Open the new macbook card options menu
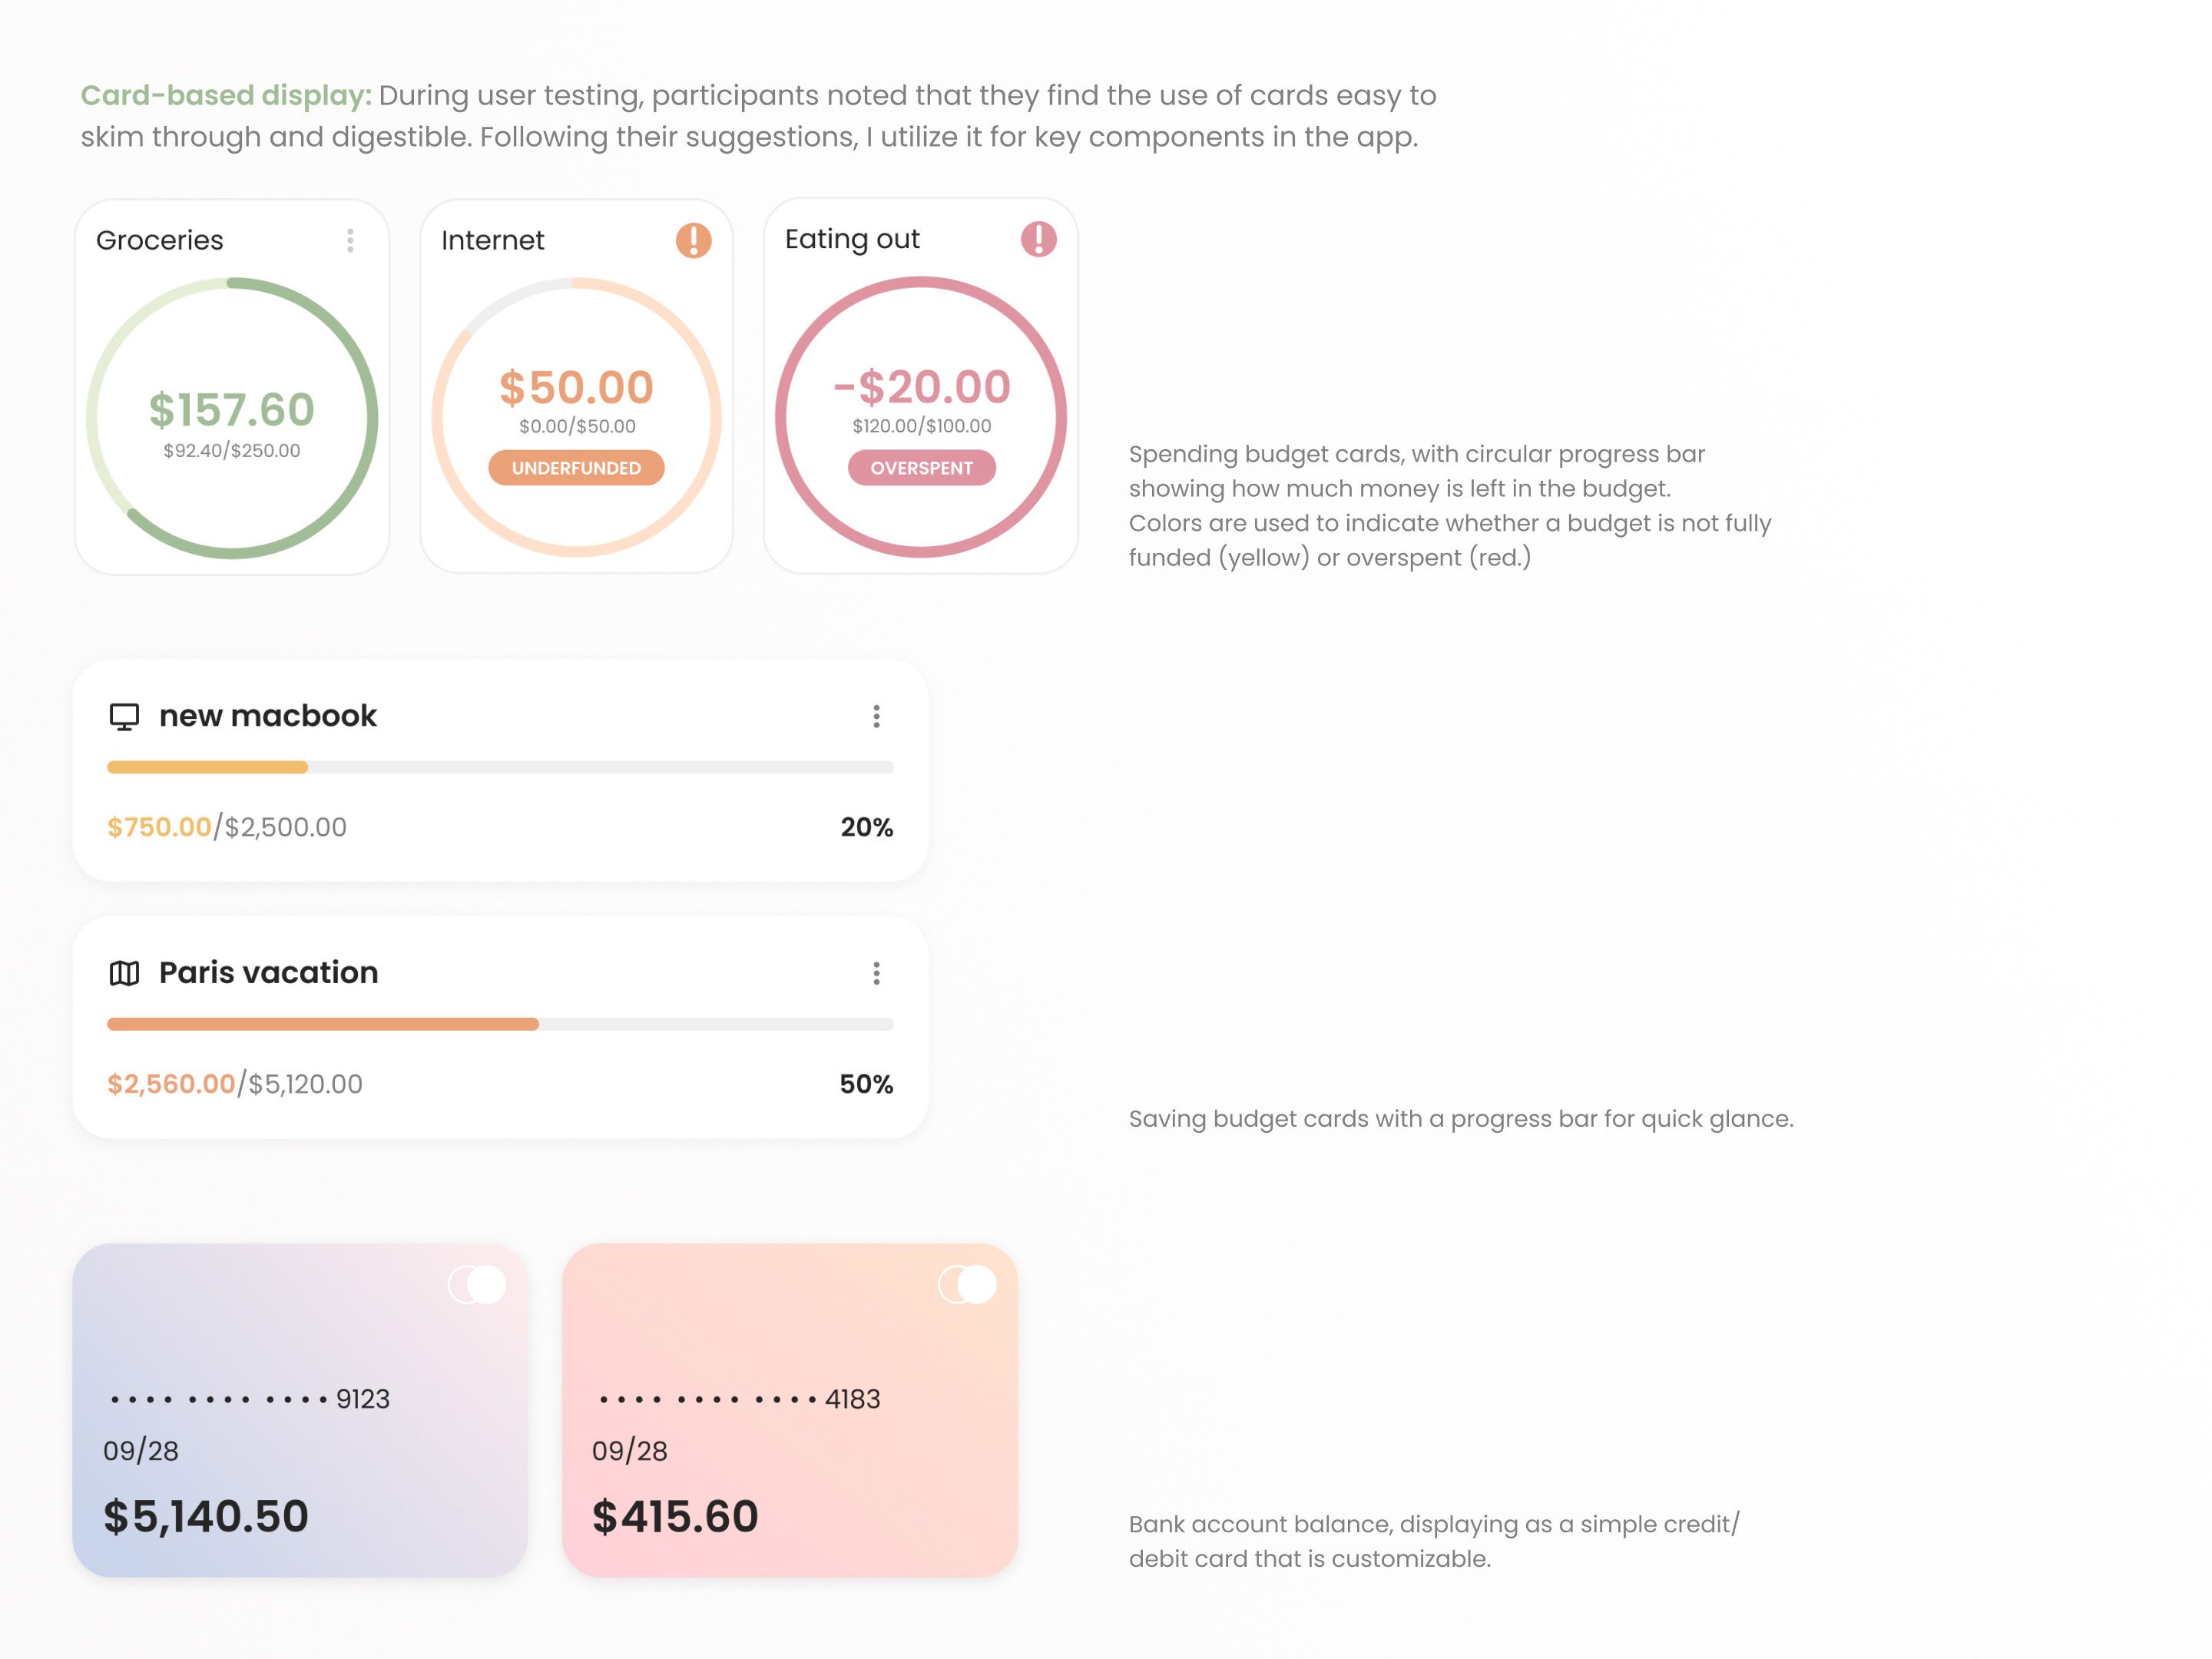The image size is (2212, 1659). coord(876,716)
